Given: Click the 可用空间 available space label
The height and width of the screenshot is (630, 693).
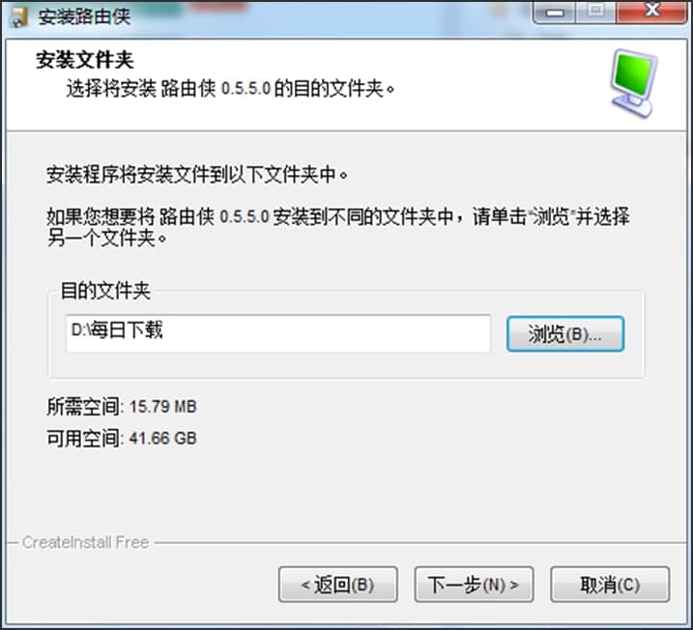Looking at the screenshot, I should click(x=82, y=439).
